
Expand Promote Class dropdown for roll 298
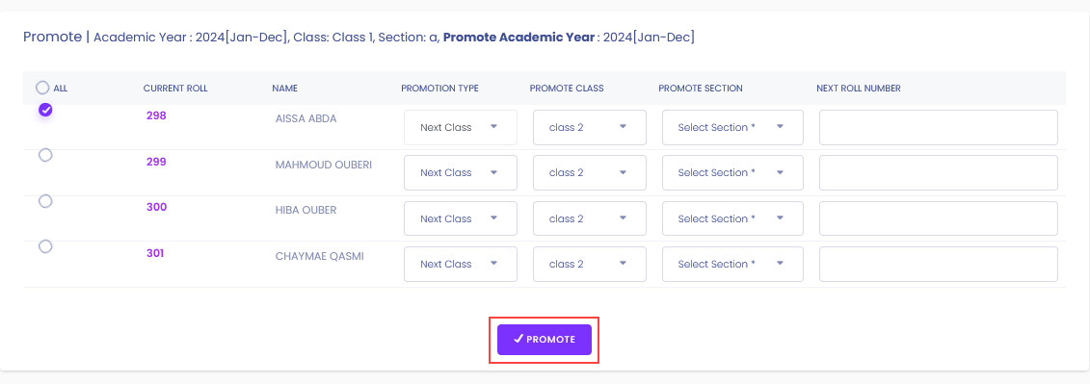(590, 127)
